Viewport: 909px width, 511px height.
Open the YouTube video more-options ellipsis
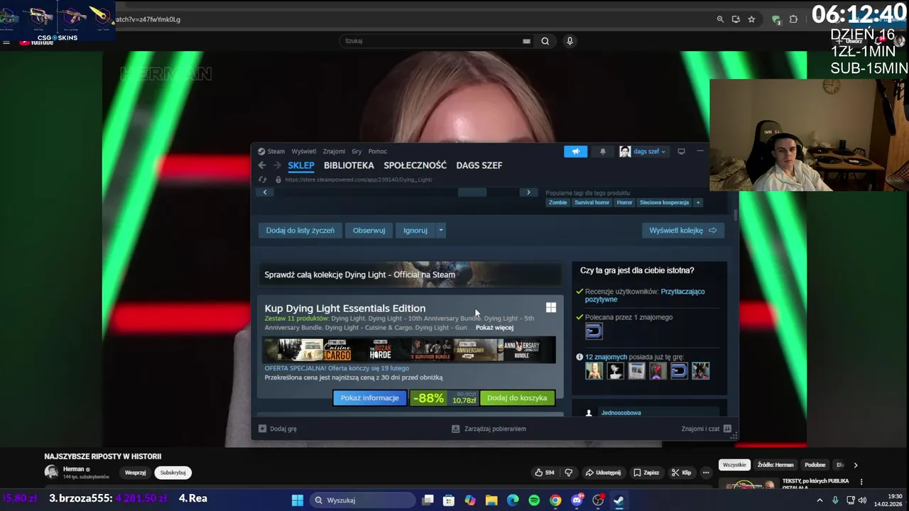tap(706, 473)
